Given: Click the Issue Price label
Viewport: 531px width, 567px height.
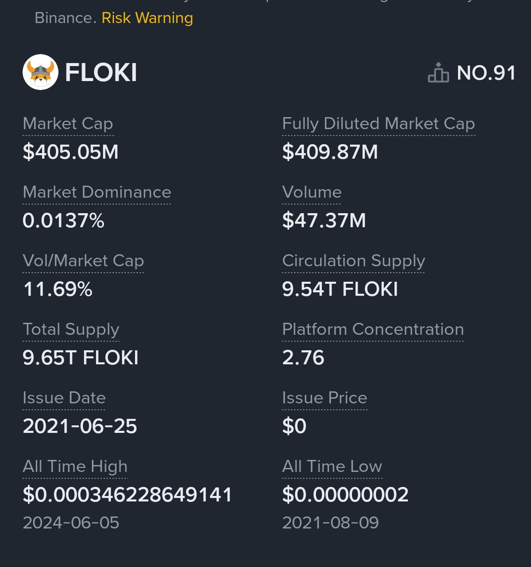Looking at the screenshot, I should point(324,398).
